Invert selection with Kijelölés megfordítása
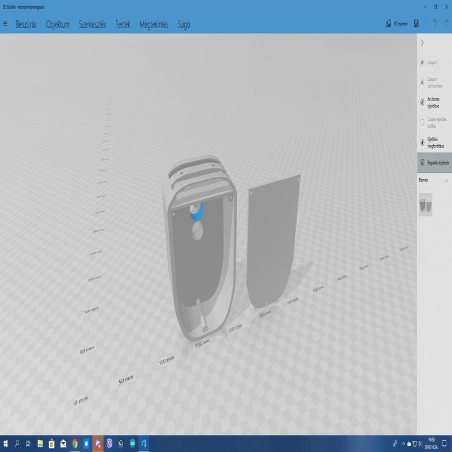 [x=434, y=142]
